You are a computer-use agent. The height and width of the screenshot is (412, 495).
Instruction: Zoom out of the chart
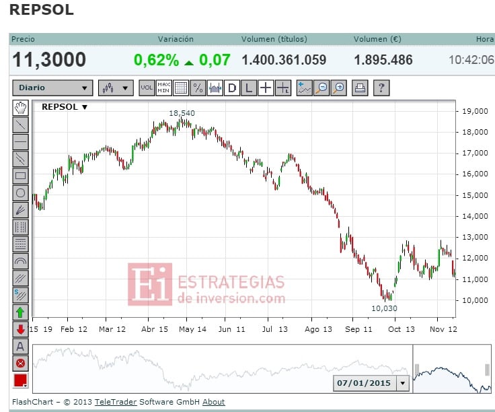coord(321,88)
